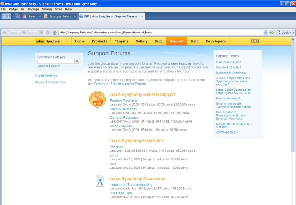Open the Support navigation tab
This screenshot has width=296, height=205.
coord(177,41)
